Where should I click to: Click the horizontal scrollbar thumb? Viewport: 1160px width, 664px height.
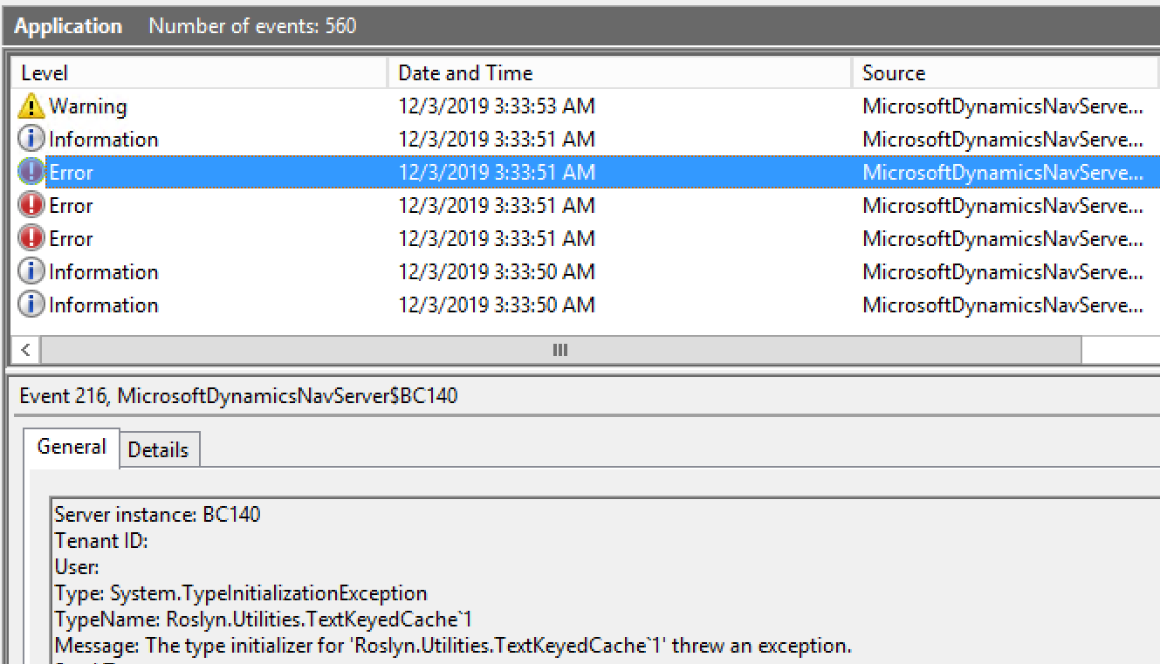pos(560,350)
